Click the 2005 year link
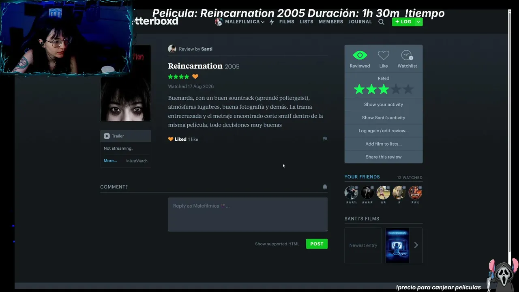The width and height of the screenshot is (519, 292). coord(232,67)
